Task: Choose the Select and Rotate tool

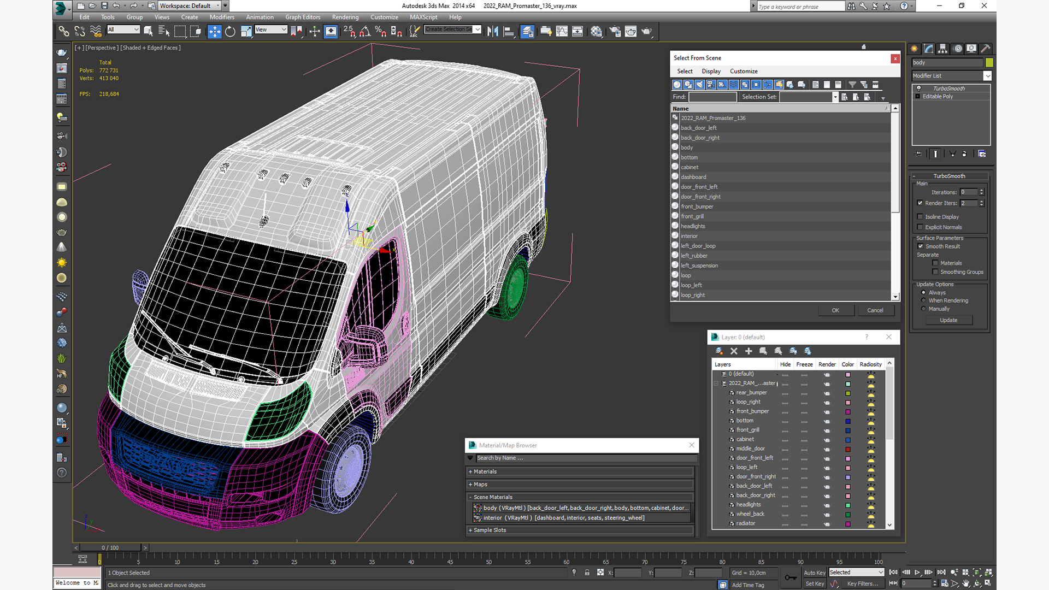Action: [230, 31]
